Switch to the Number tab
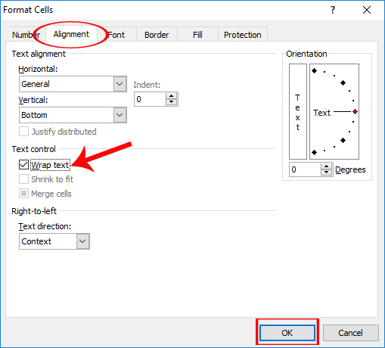 coord(26,35)
